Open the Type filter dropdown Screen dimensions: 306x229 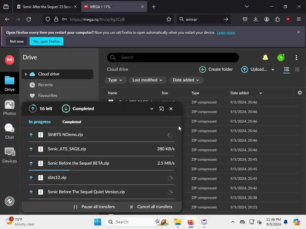pos(115,80)
